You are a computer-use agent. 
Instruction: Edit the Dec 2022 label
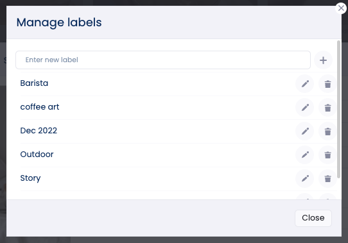click(x=305, y=131)
